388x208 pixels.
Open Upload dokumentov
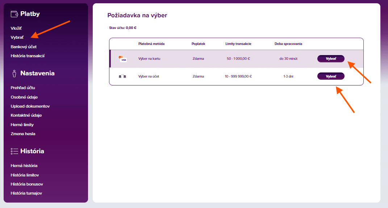tap(30, 106)
